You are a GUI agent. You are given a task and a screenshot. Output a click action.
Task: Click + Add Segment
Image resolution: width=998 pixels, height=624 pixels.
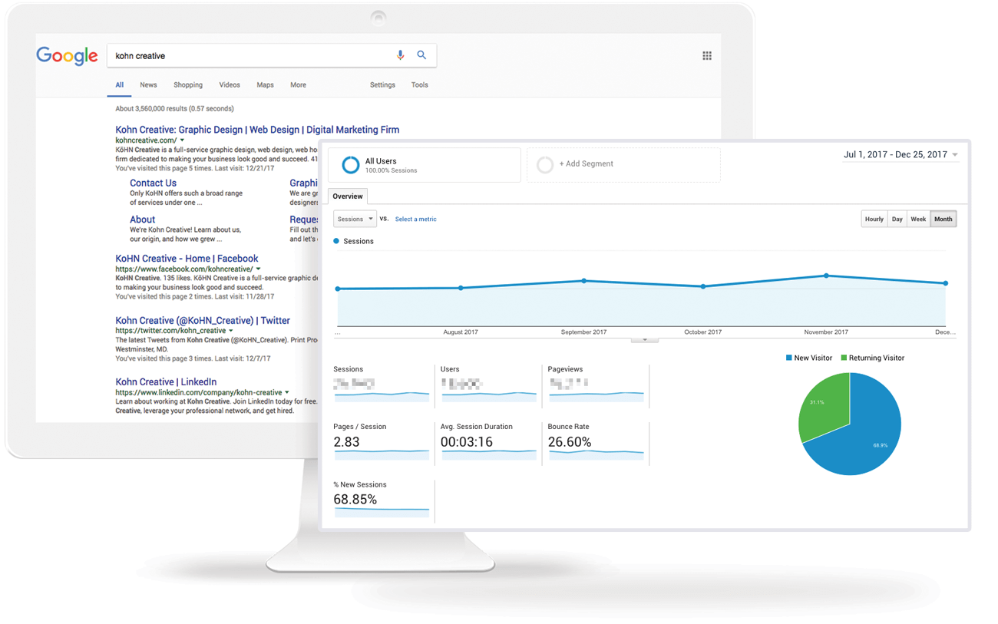click(x=586, y=164)
